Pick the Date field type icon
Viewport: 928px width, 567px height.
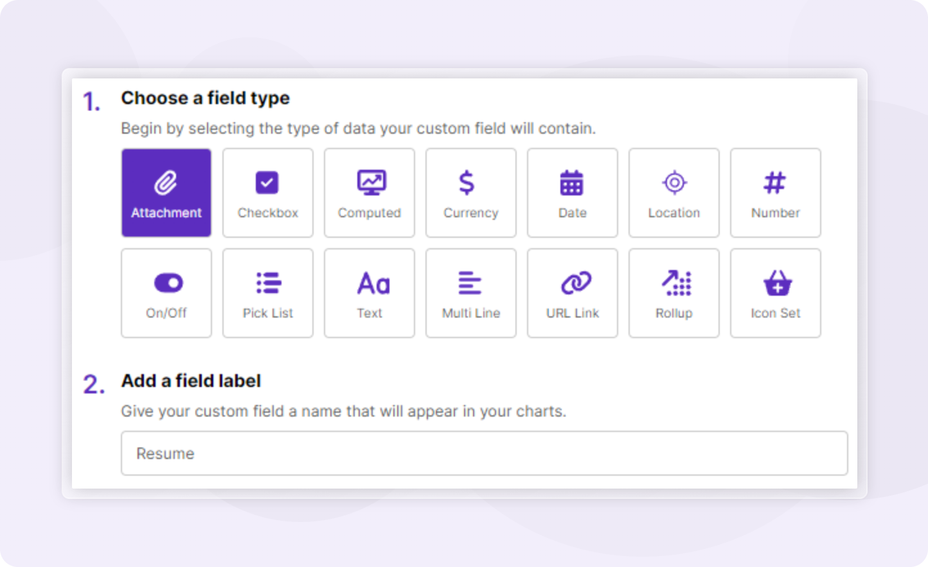click(x=572, y=192)
